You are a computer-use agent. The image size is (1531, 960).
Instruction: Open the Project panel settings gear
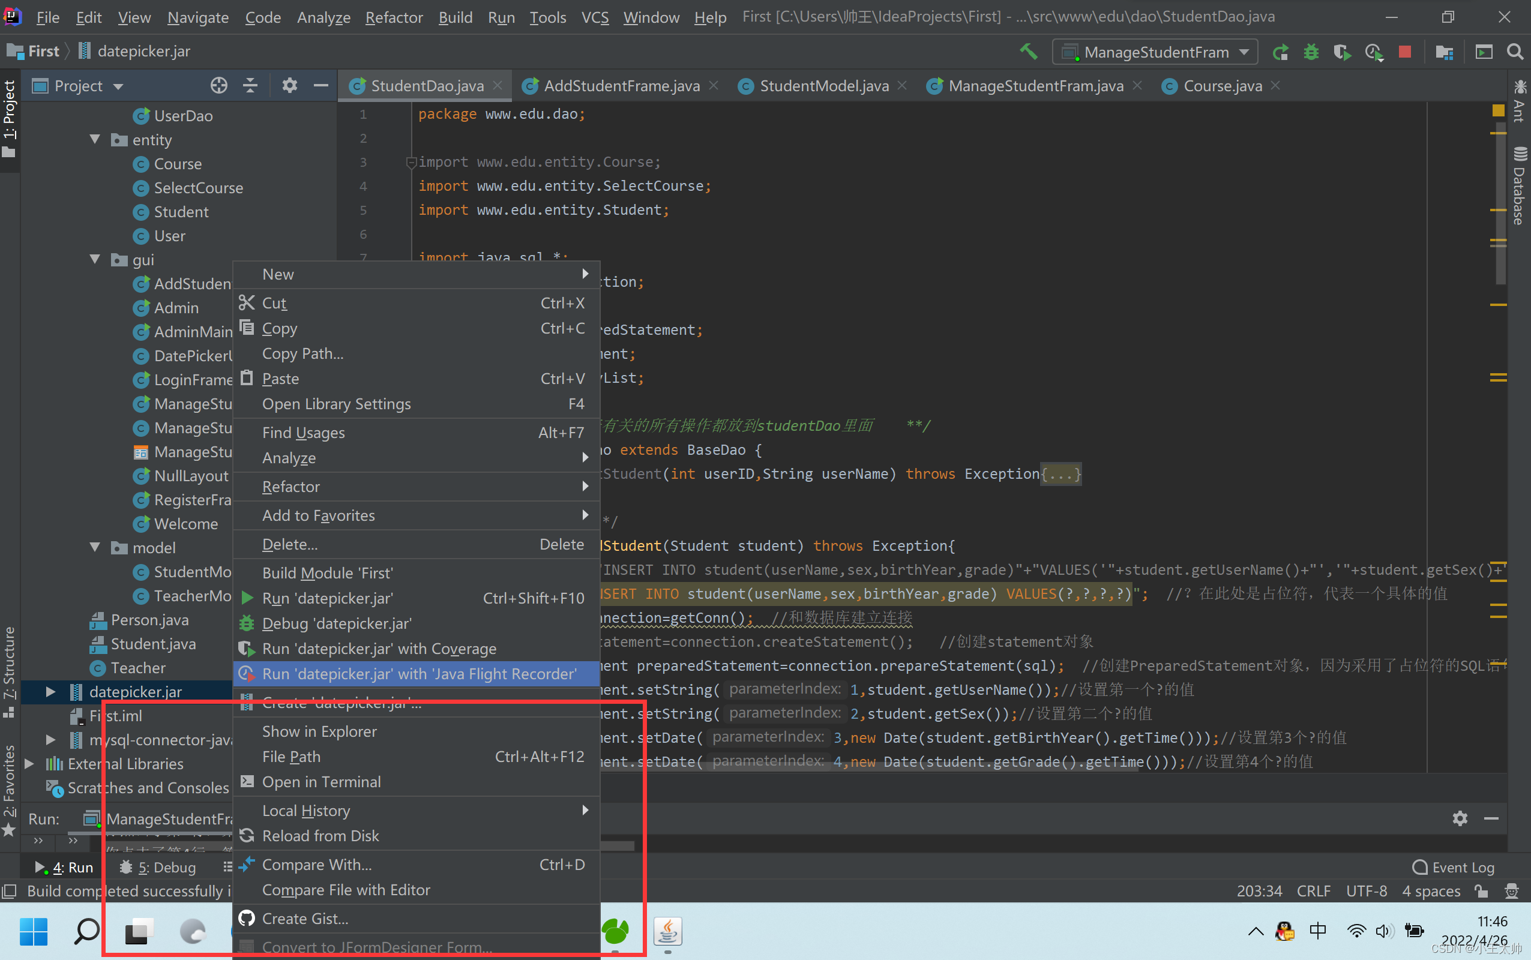pos(289,86)
